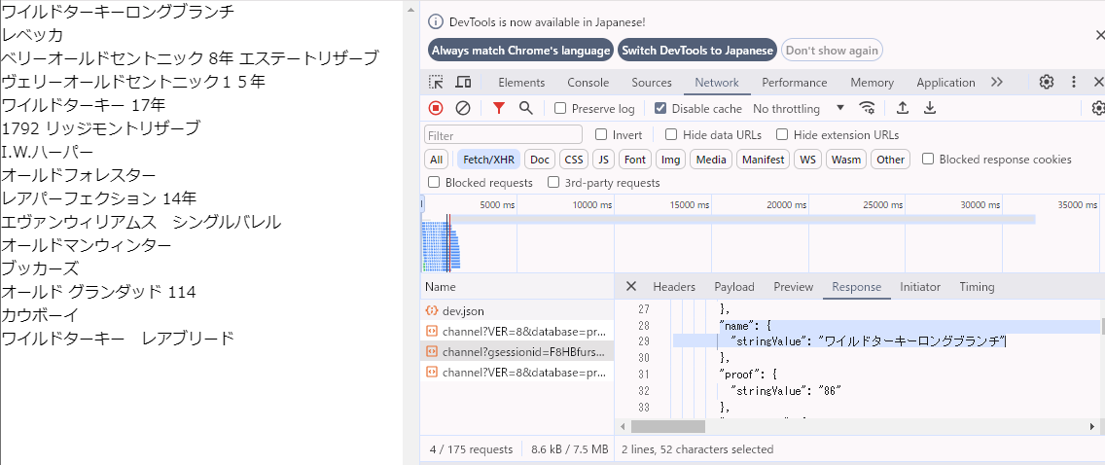Switch to the Elements panel tab

pyautogui.click(x=521, y=83)
